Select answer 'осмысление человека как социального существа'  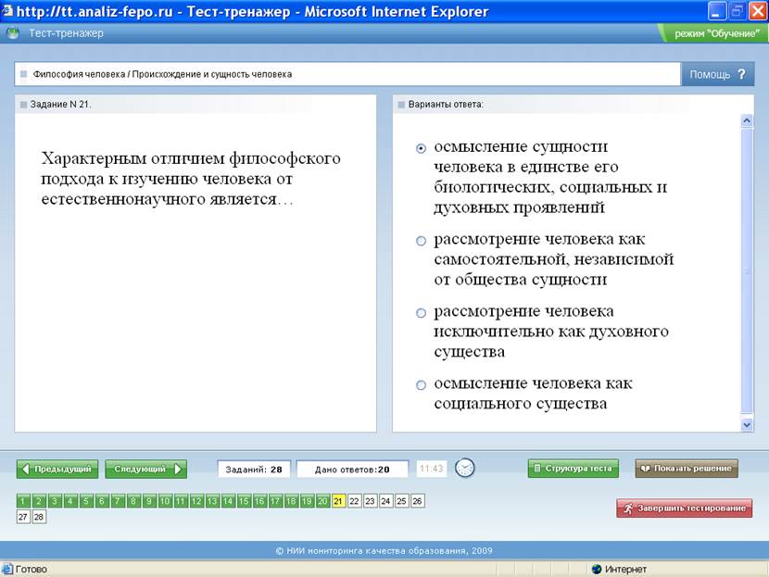421,385
